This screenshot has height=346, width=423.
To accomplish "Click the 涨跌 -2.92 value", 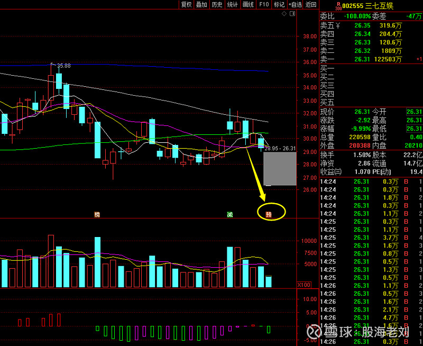I will tap(362, 120).
